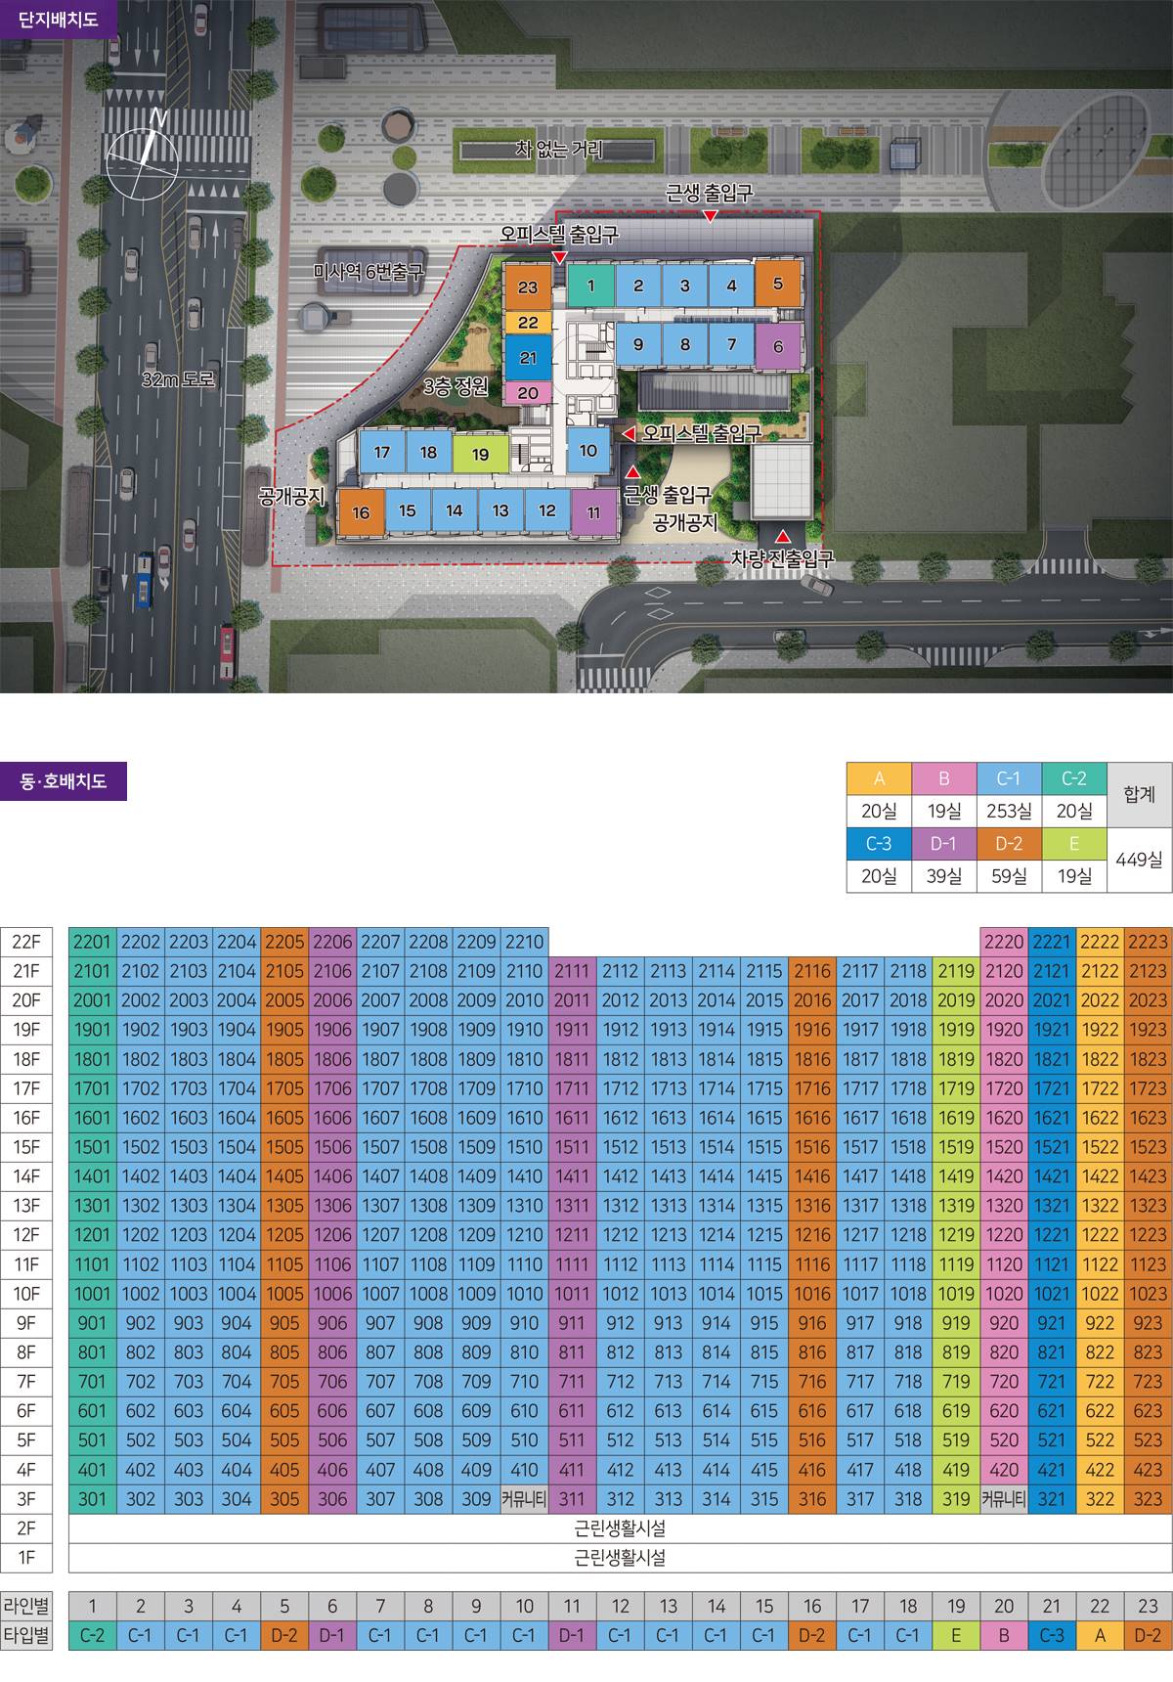Select the 단지배치도 heading label
The width and height of the screenshot is (1173, 1682).
click(59, 19)
